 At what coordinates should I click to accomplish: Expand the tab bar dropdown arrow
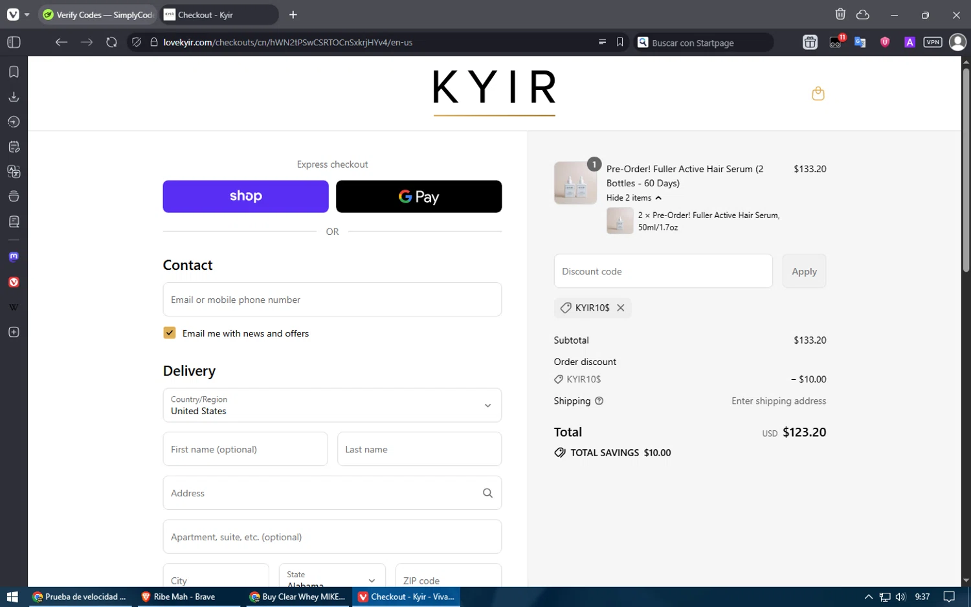pyautogui.click(x=27, y=14)
